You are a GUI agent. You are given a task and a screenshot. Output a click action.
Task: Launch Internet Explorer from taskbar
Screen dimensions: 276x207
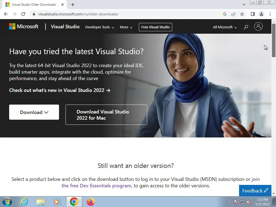click(24, 202)
